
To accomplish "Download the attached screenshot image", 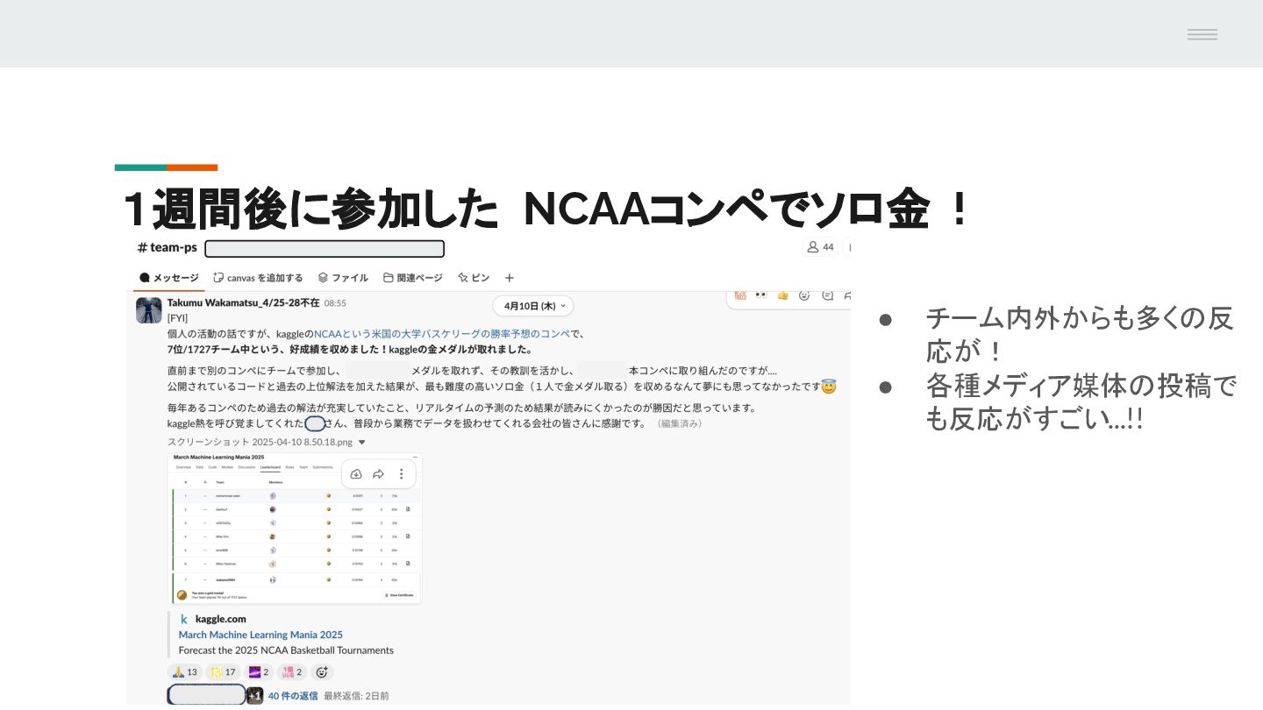I will coord(356,474).
